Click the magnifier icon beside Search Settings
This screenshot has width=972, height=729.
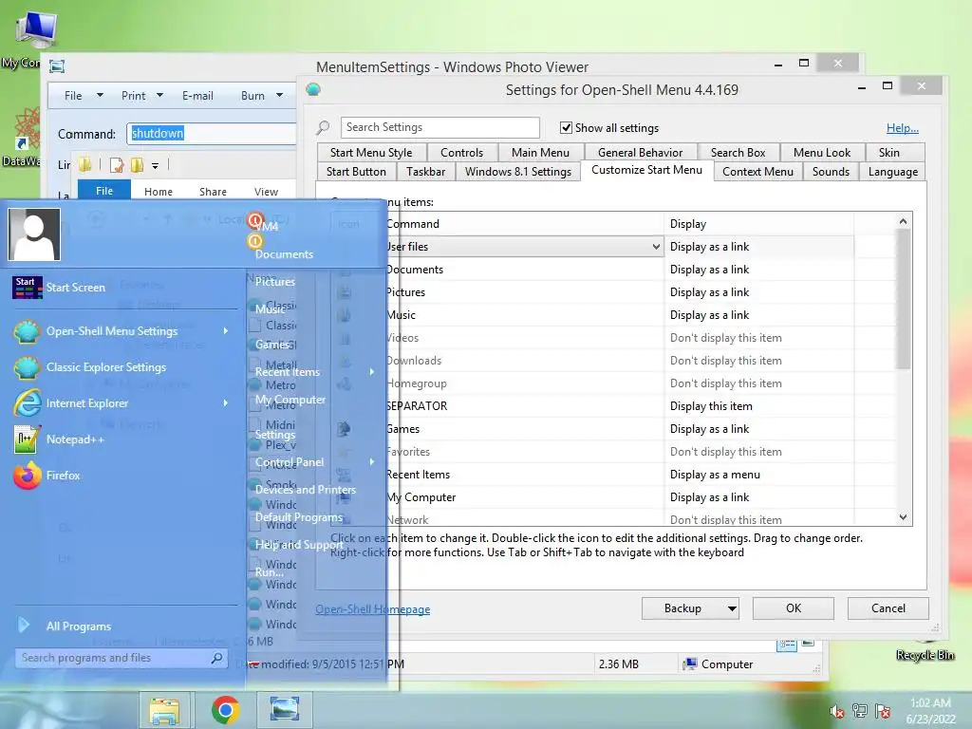tap(323, 128)
